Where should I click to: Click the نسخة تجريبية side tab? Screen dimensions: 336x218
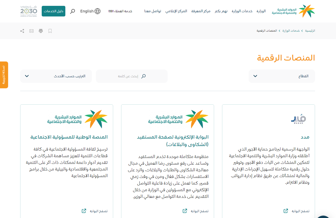coord(4,75)
